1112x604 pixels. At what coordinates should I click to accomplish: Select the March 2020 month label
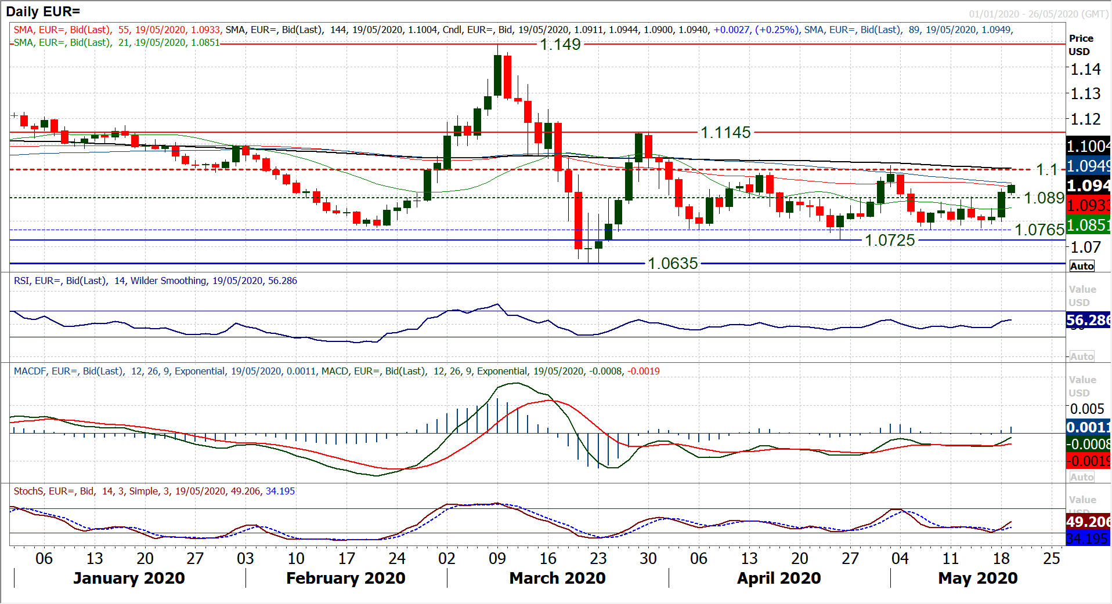(x=557, y=578)
